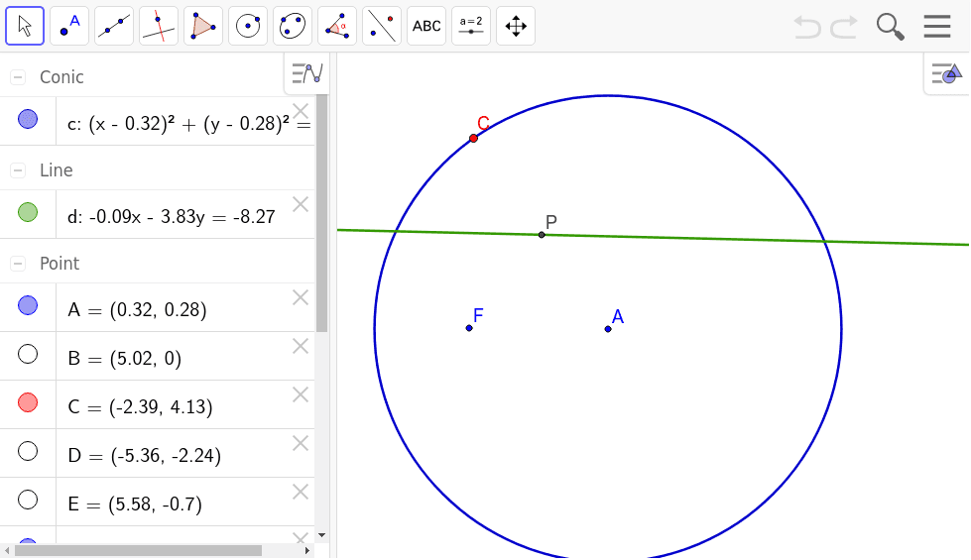Screen dimensions: 971x560
Task: Click red point C on the circle
Action: point(474,138)
